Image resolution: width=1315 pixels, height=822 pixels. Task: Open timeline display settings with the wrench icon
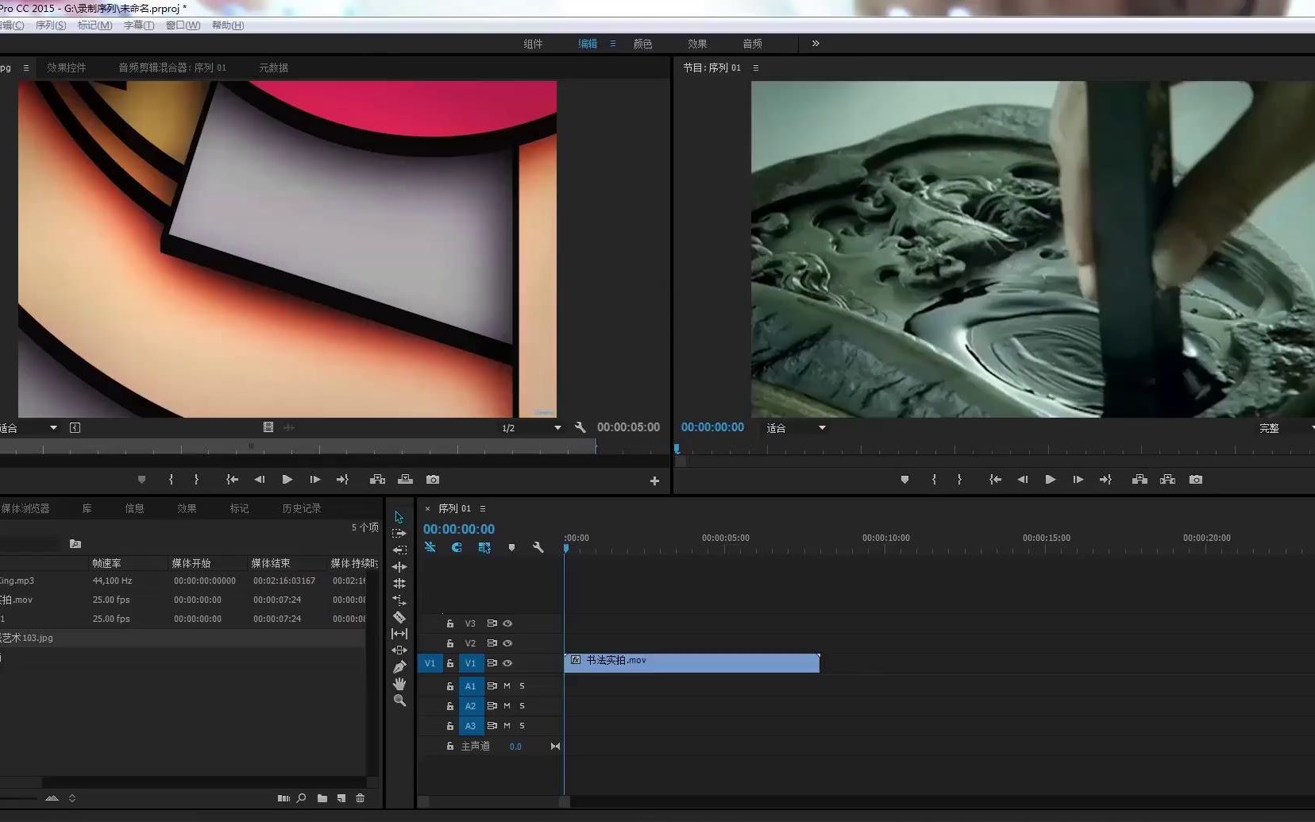coord(538,547)
